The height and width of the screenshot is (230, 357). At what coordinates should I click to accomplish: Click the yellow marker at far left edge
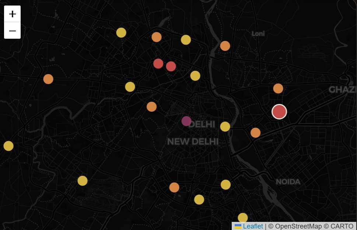click(x=8, y=146)
